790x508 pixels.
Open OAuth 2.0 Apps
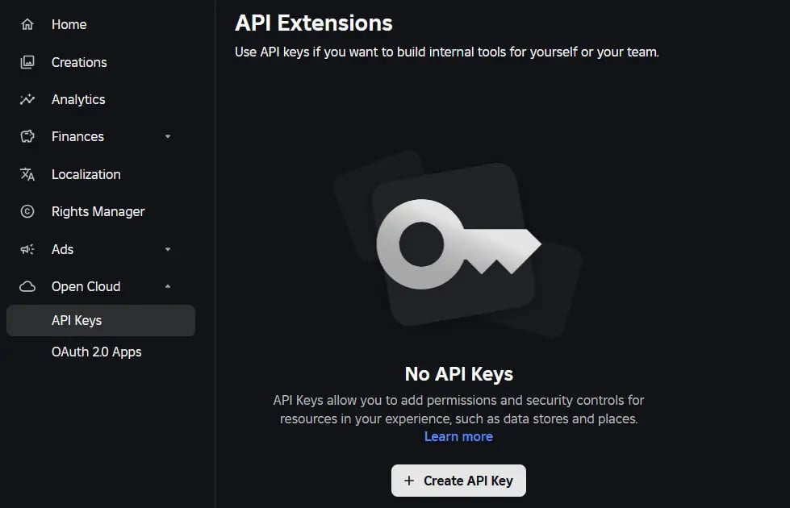pyautogui.click(x=96, y=352)
